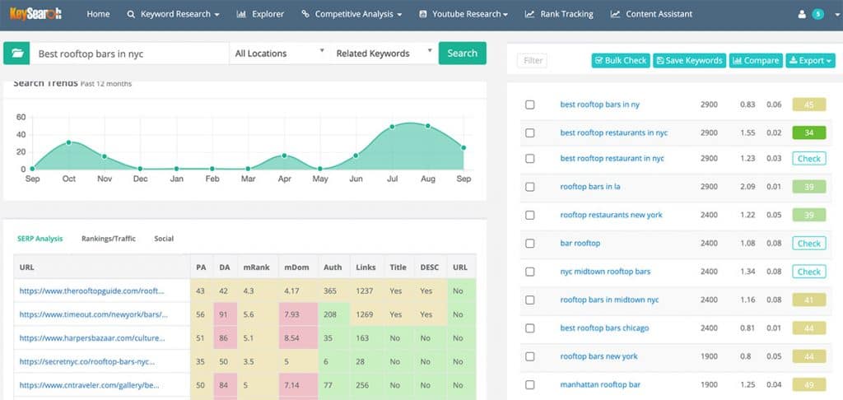Click the Content Assistant chart icon

click(x=615, y=15)
